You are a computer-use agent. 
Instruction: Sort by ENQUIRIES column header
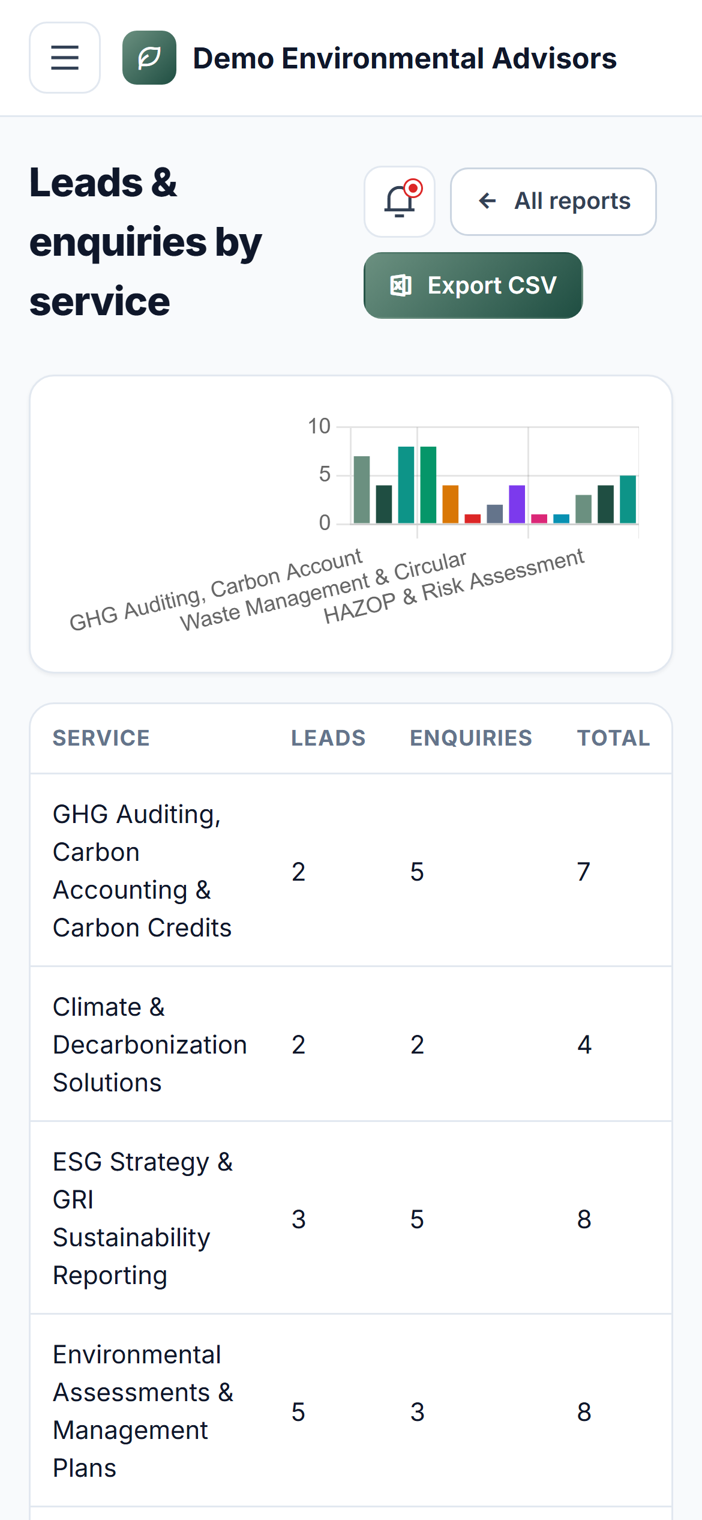pos(471,738)
